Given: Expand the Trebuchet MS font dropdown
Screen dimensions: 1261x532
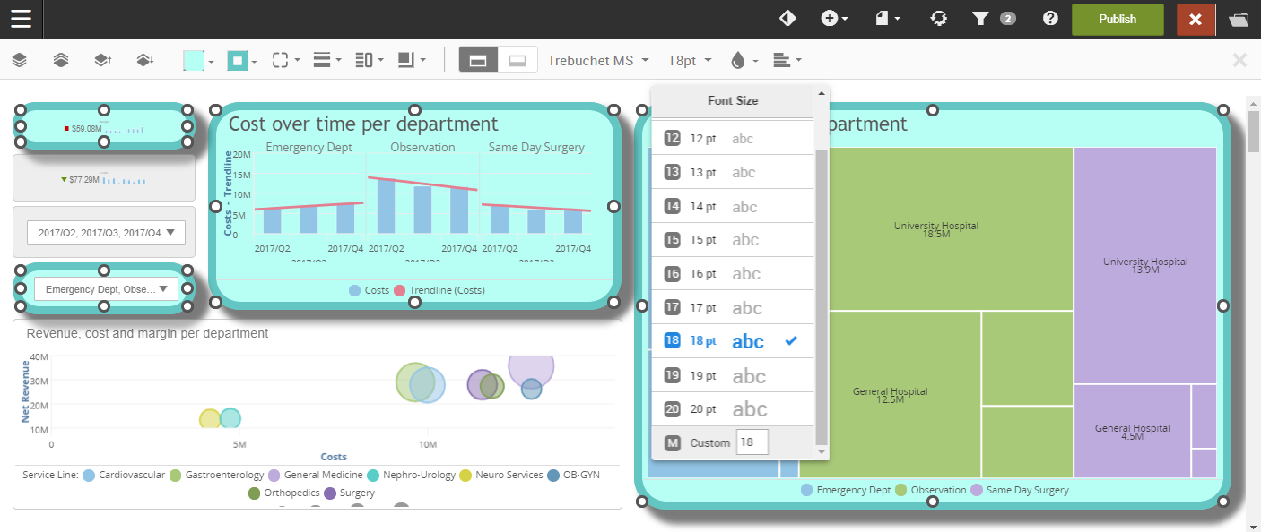Looking at the screenshot, I should (598, 60).
